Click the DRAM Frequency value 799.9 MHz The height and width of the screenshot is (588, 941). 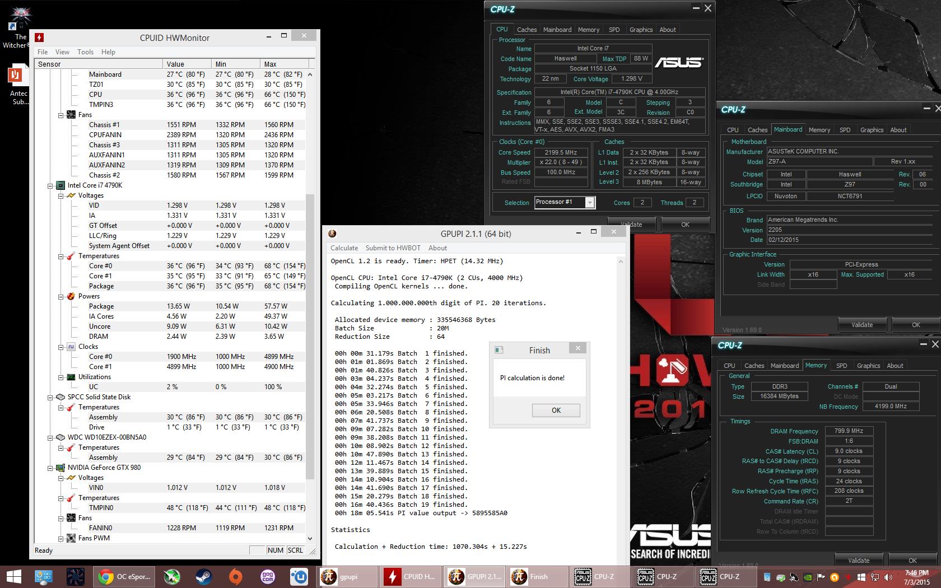coord(849,431)
